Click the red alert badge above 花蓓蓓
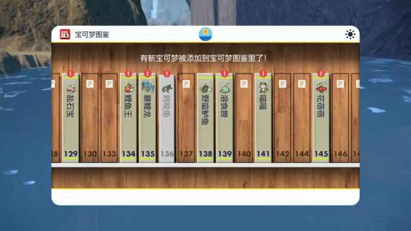 (321, 73)
